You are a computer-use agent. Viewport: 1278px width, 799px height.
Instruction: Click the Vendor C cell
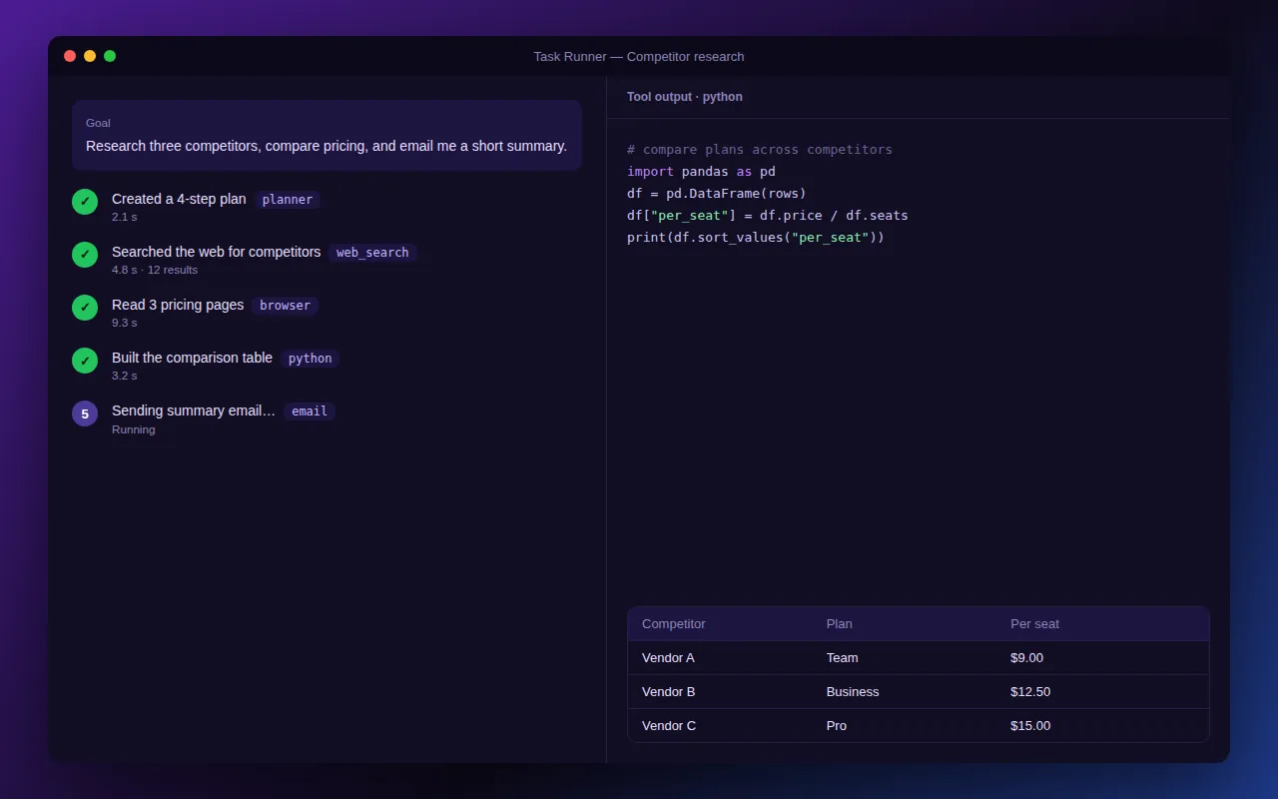click(669, 726)
